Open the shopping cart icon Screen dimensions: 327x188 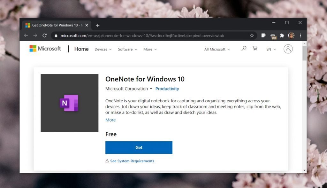coord(255,48)
